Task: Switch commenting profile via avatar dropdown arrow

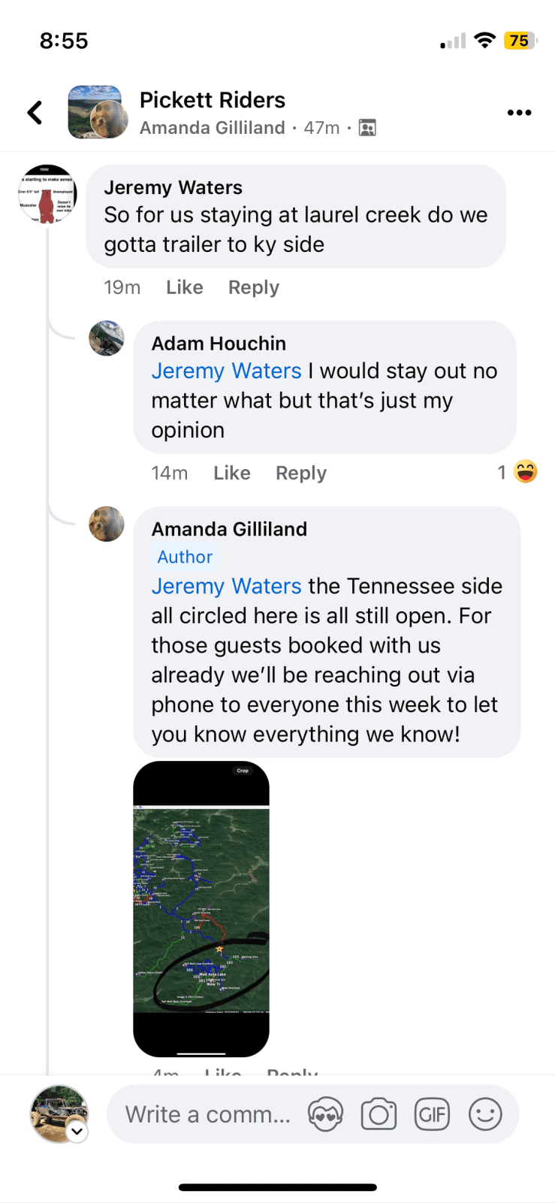Action: [77, 1131]
